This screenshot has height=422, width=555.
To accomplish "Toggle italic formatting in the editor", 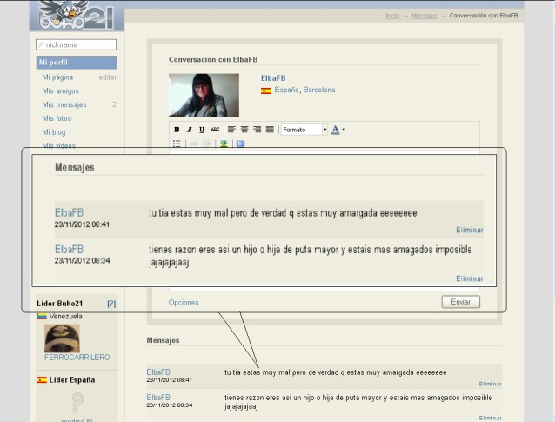I will [189, 130].
